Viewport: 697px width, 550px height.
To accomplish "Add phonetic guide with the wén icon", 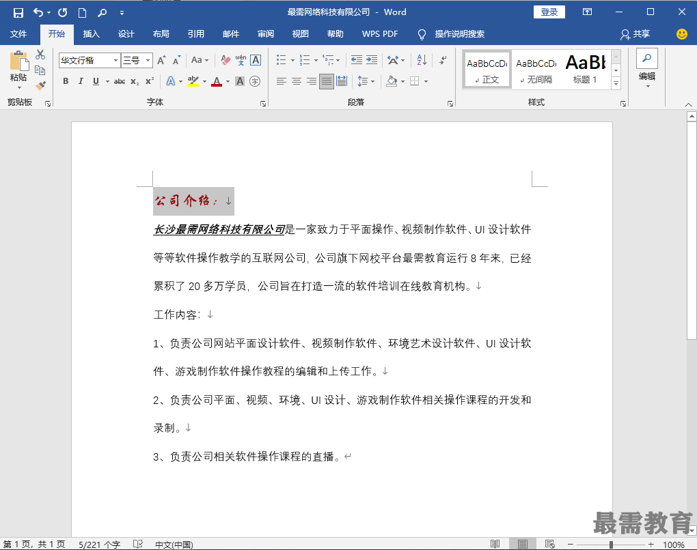I will (x=241, y=60).
